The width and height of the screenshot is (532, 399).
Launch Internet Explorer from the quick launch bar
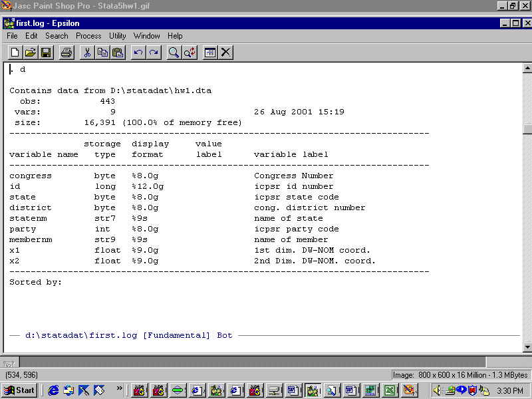tap(53, 390)
